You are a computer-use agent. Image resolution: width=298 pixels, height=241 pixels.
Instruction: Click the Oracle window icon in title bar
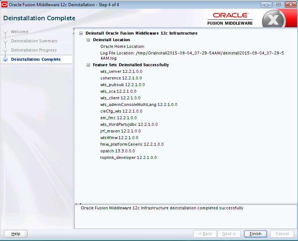coord(4,4)
